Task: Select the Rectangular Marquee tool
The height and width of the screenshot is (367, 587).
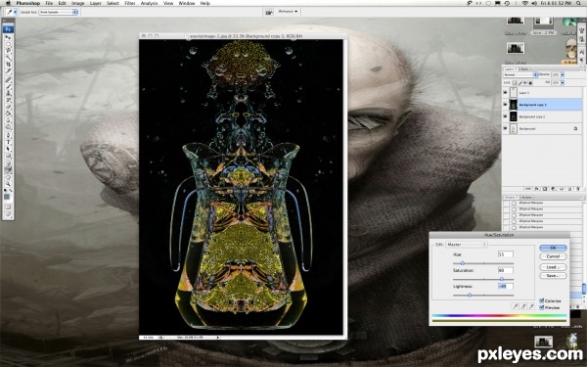Action: coord(8,44)
